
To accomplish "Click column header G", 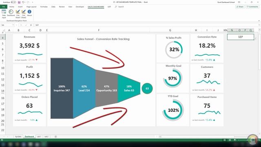I will [x=170, y=30].
